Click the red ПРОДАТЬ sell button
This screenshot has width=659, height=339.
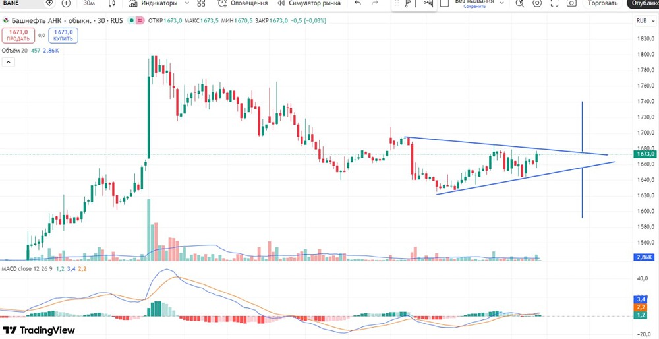point(18,36)
